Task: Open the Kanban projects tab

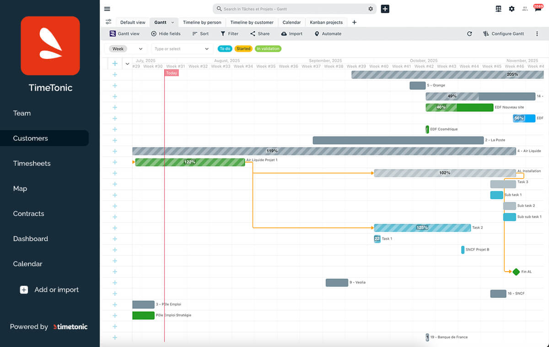Action: [326, 22]
